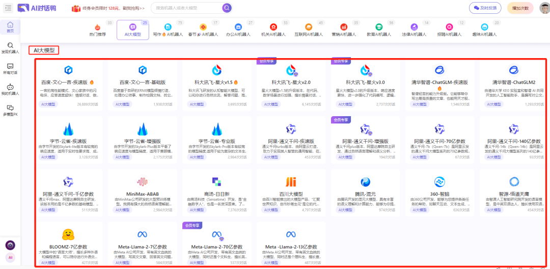Click 会员专享 badge on 科大讯飞-星火v2.0
The height and width of the screenshot is (269, 550).
(x=267, y=61)
